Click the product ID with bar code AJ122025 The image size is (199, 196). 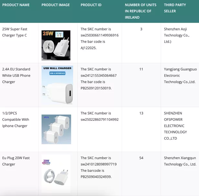click(99, 38)
